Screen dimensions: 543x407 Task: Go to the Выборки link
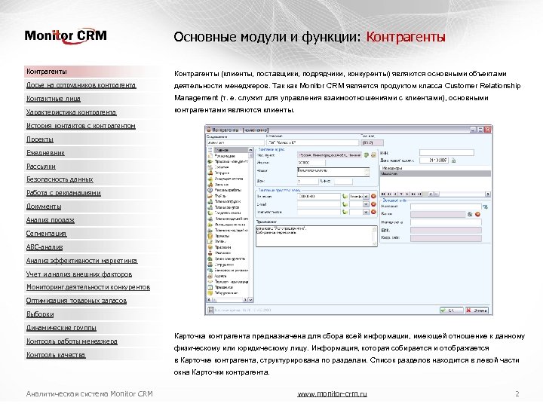(40, 314)
